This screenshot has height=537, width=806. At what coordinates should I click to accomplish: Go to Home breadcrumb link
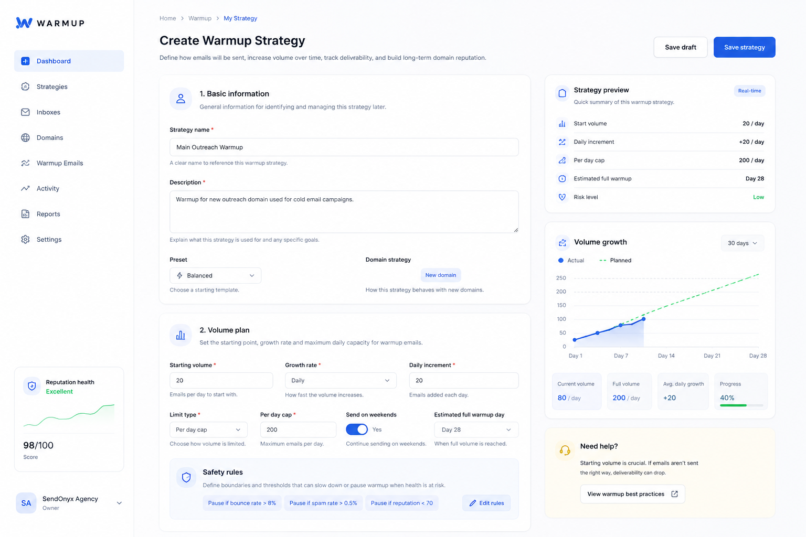click(x=168, y=18)
